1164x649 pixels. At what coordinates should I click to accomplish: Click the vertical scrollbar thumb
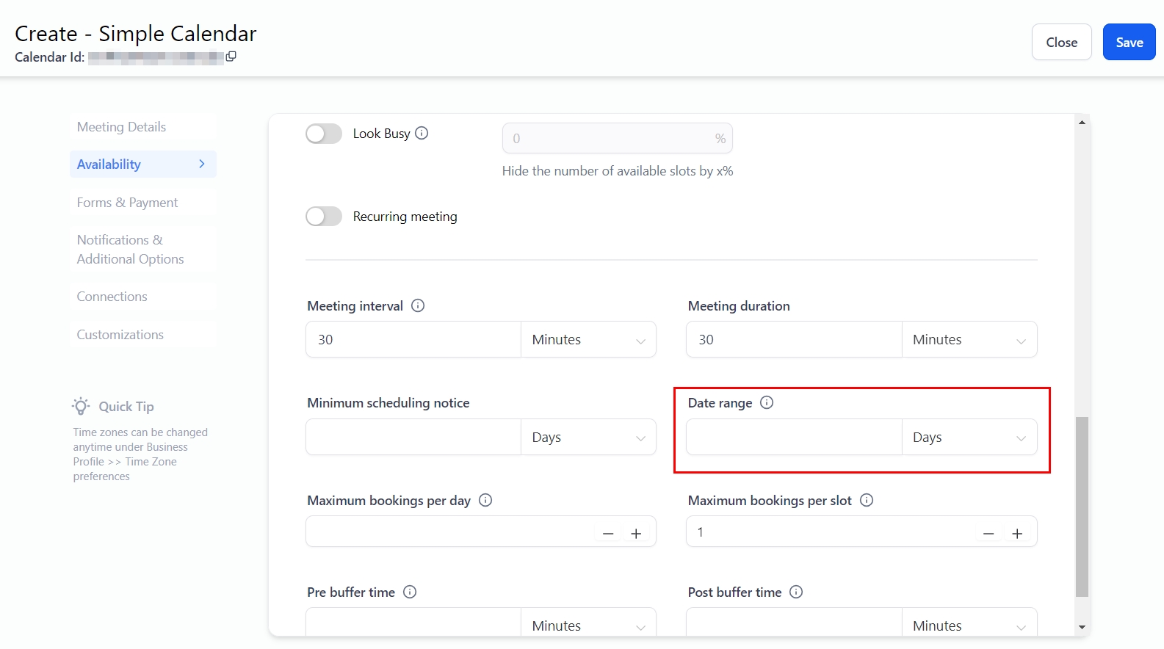(1082, 507)
